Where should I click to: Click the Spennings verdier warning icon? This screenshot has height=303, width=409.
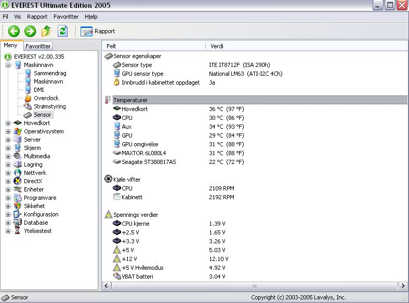(108, 214)
